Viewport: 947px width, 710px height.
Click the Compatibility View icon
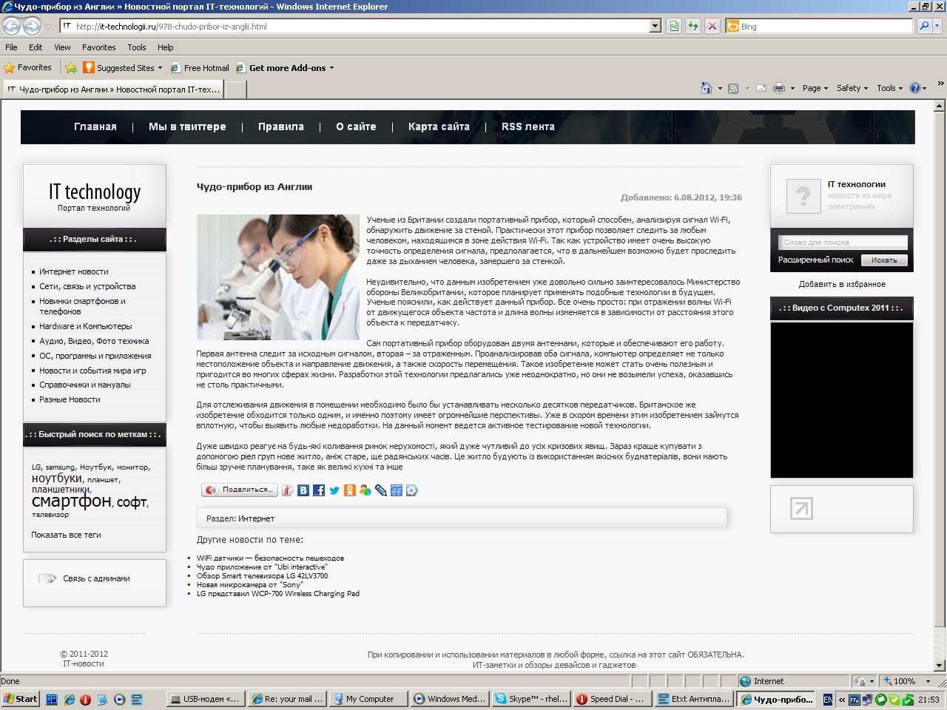tap(674, 26)
